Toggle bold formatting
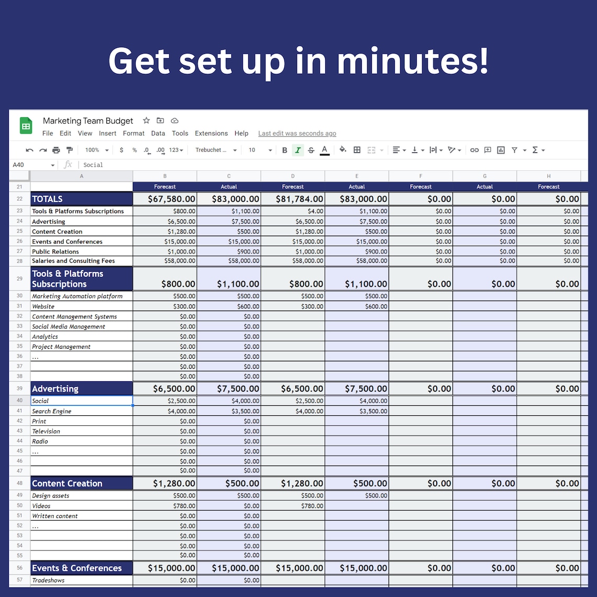This screenshot has height=597, width=597. pos(284,150)
